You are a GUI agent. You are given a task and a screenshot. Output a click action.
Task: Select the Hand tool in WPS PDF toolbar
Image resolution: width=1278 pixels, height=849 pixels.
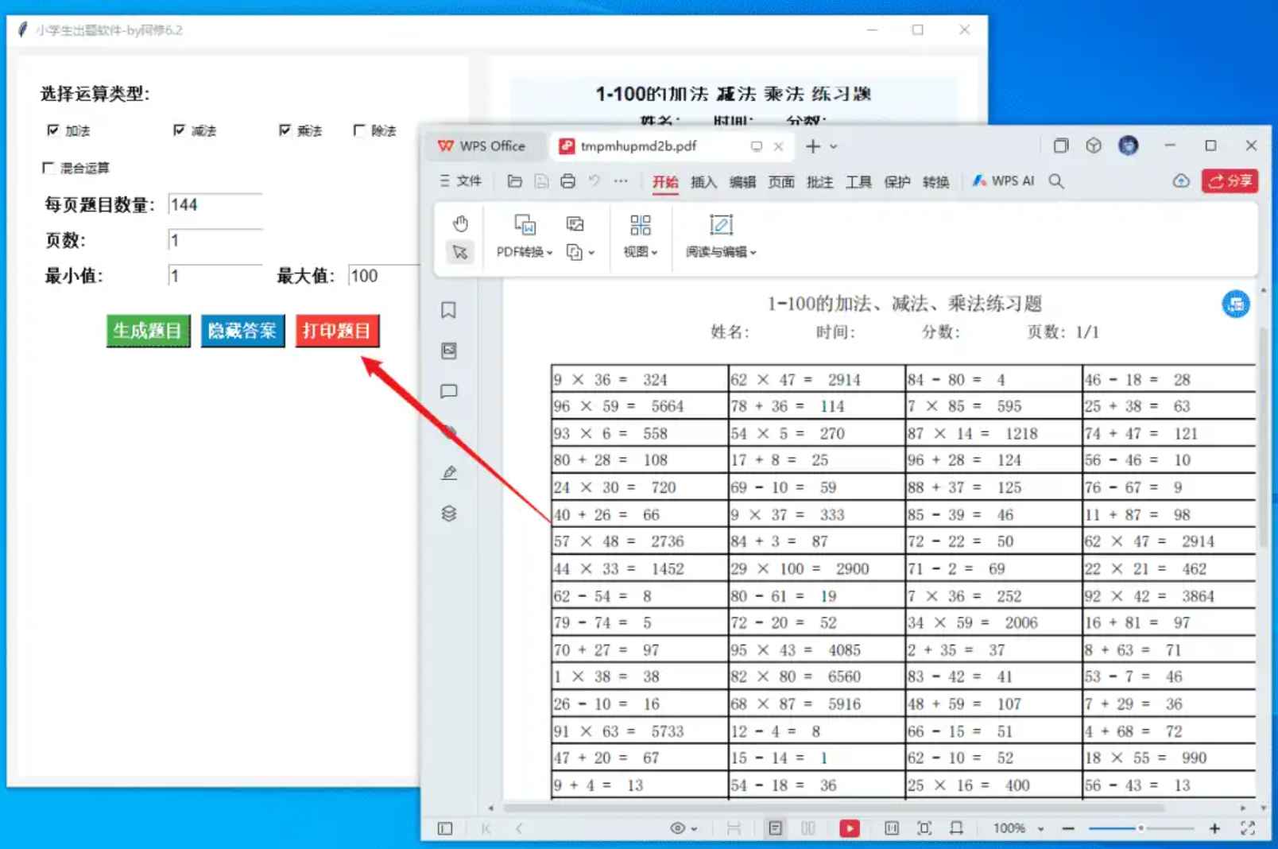[461, 223]
